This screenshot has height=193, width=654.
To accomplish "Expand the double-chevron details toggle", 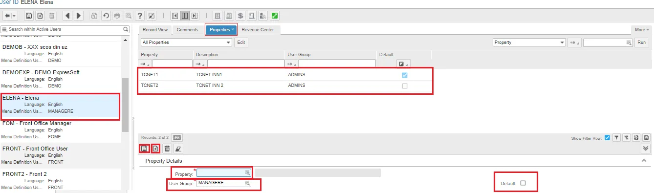I will point(646,149).
